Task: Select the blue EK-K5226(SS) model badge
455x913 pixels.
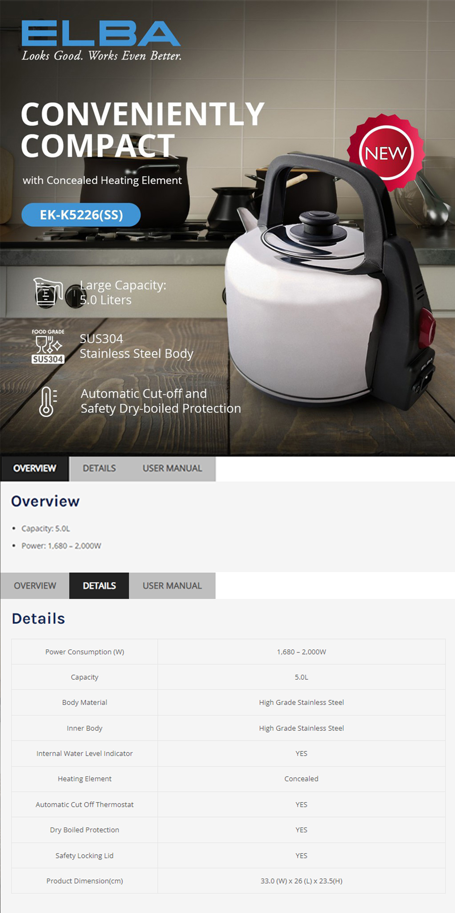Action: coord(81,215)
